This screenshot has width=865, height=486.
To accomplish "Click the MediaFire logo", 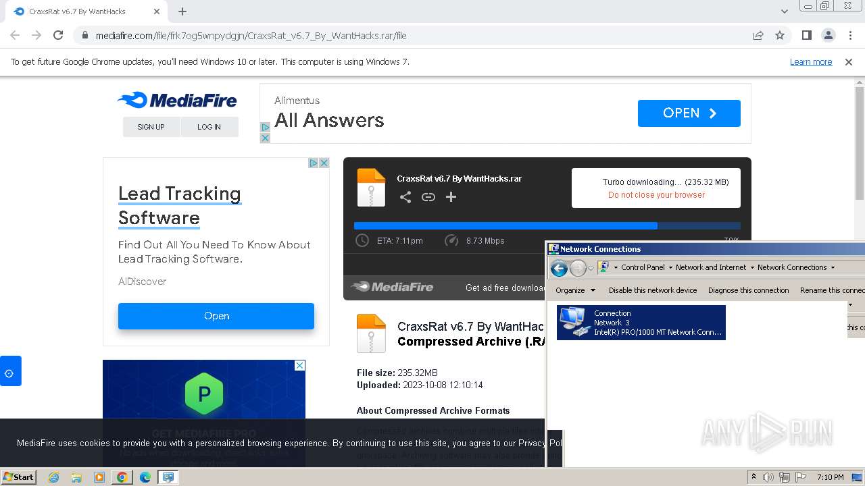I will tap(177, 101).
